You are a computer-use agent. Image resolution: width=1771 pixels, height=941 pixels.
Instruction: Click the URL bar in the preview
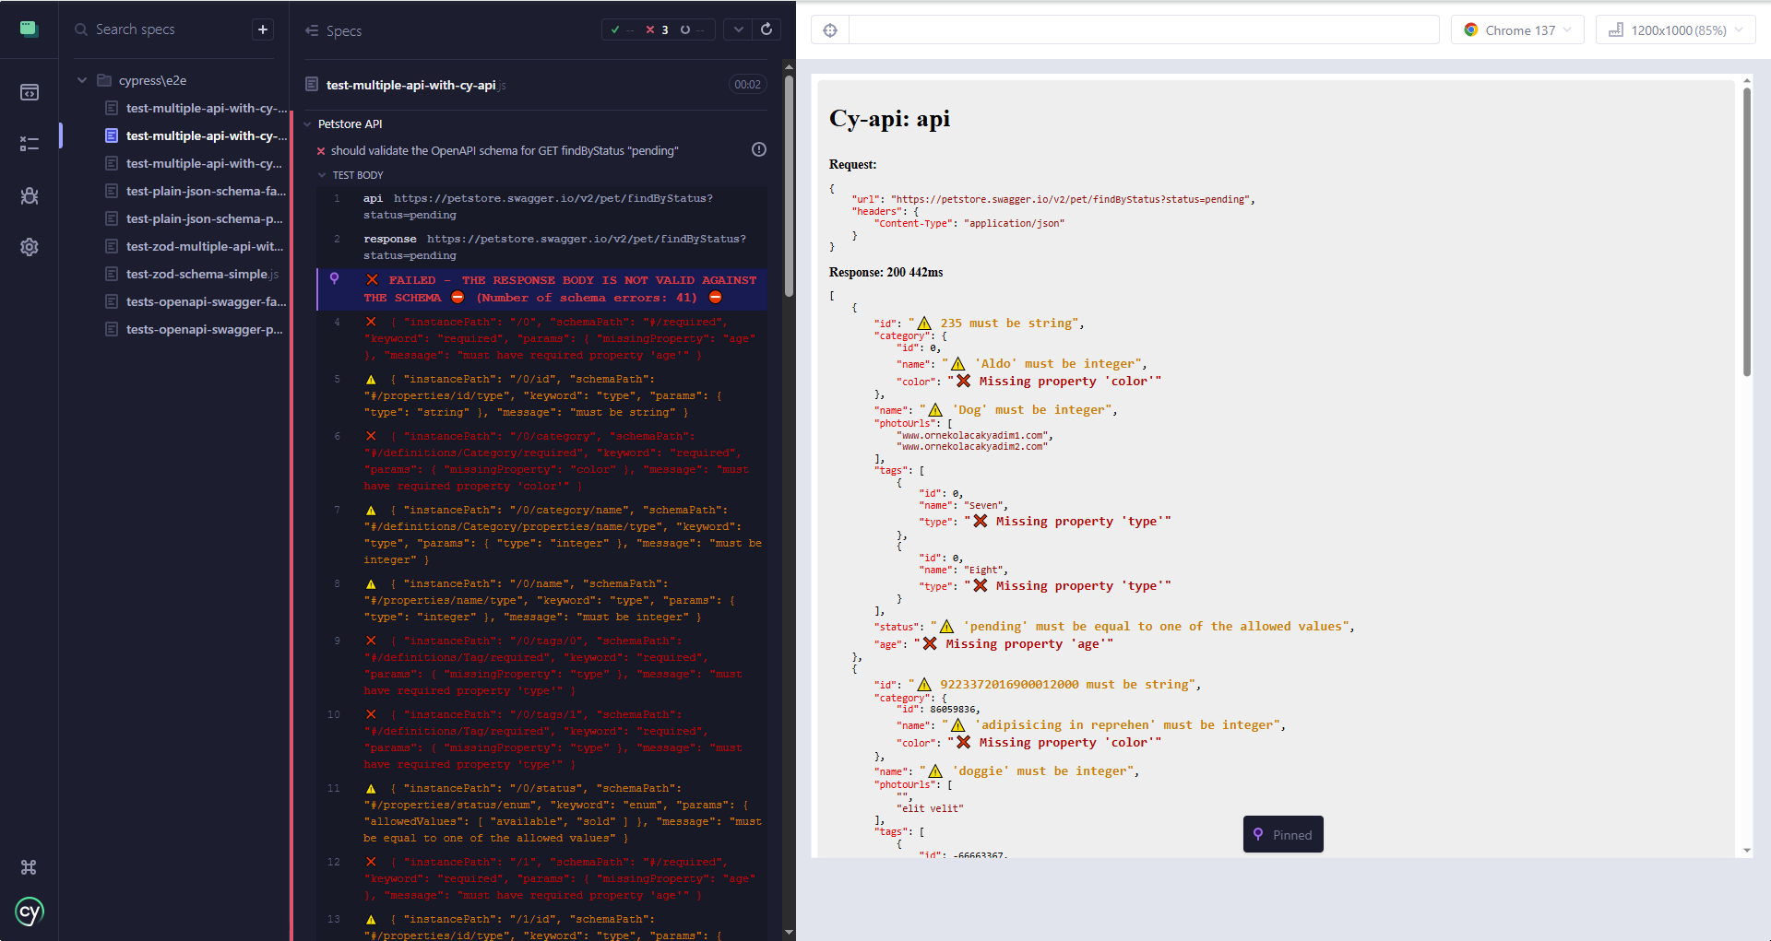click(1144, 30)
